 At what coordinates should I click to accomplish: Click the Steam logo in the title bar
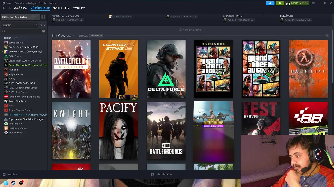point(4,3)
